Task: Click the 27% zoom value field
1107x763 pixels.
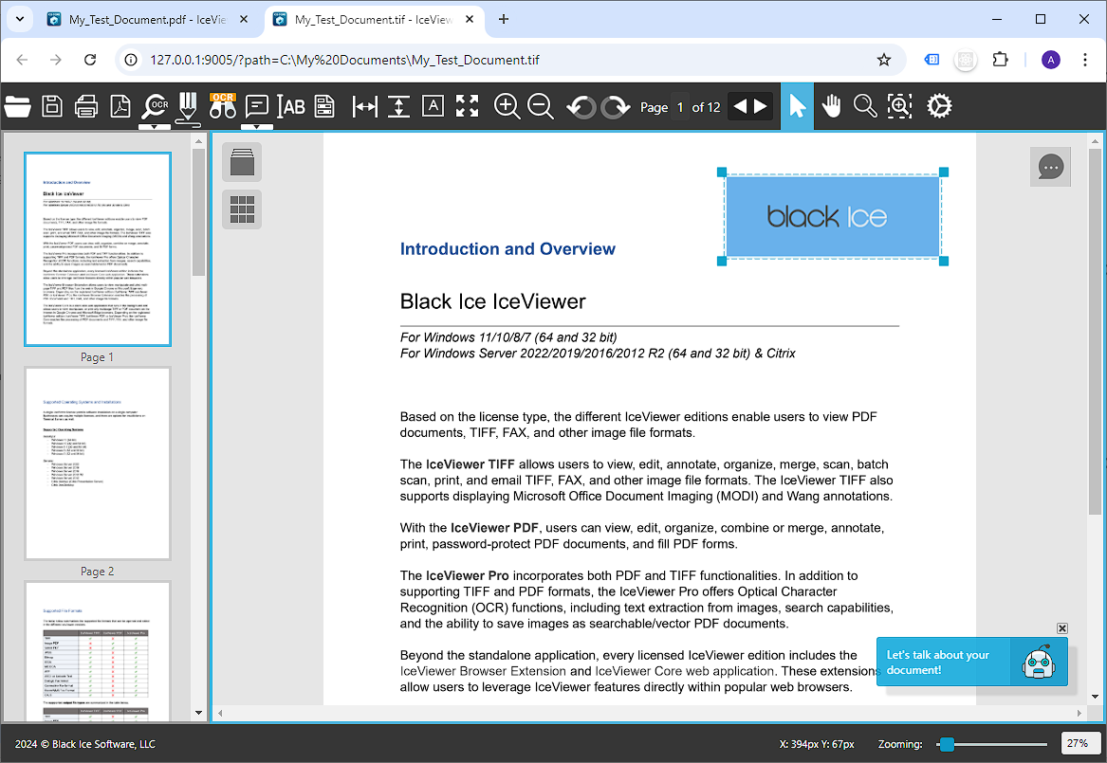Action: (x=1079, y=743)
